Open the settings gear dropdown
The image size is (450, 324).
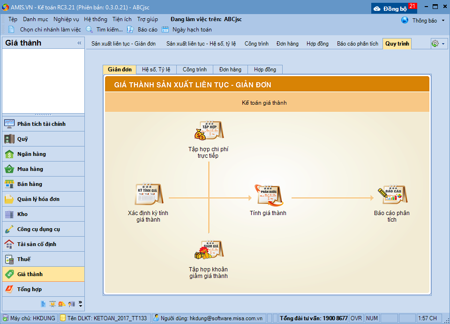[x=438, y=44]
